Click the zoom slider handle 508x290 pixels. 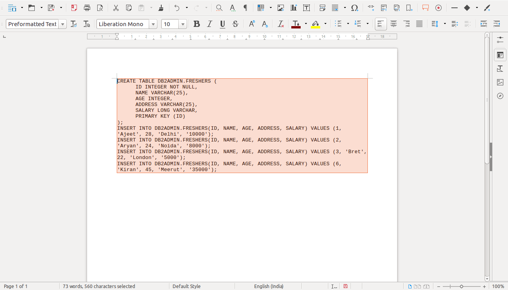click(x=462, y=286)
